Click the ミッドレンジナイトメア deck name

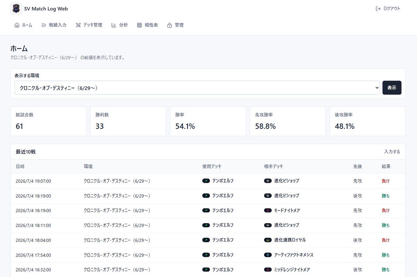pyautogui.click(x=292, y=270)
